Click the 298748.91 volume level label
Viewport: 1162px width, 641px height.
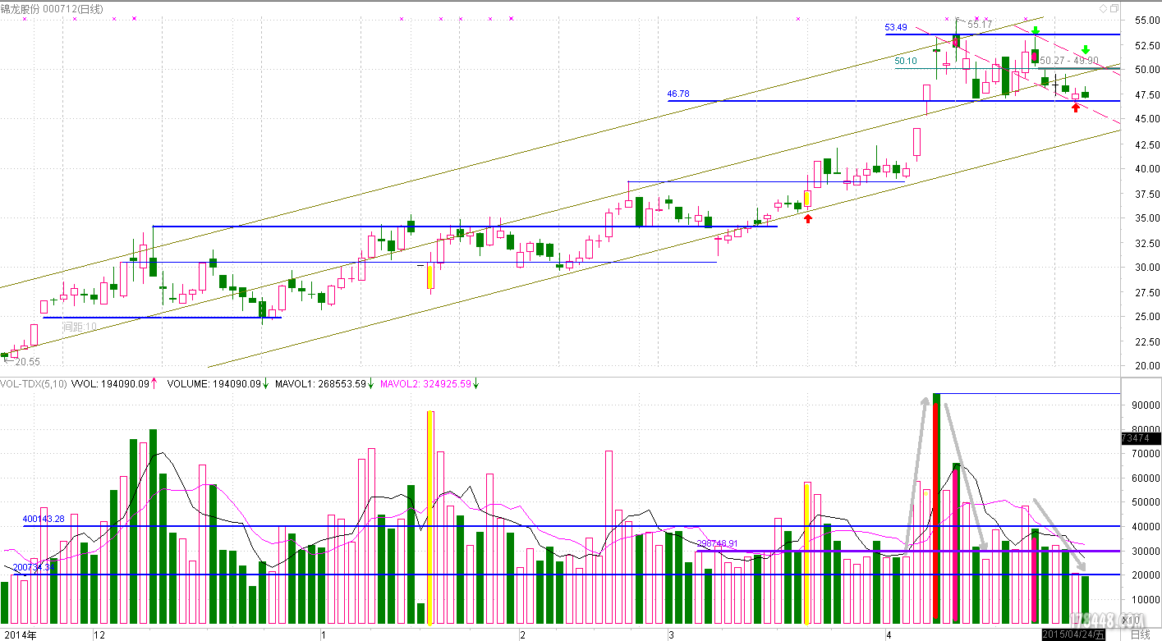(718, 543)
